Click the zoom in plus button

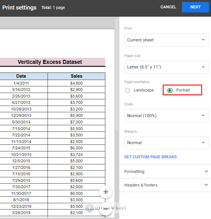point(106,192)
